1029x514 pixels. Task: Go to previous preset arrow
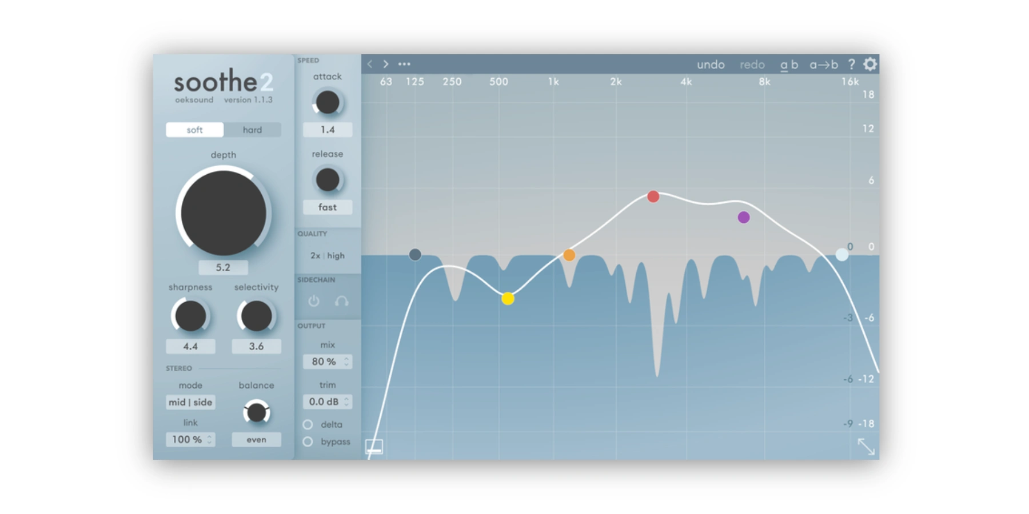click(x=370, y=64)
